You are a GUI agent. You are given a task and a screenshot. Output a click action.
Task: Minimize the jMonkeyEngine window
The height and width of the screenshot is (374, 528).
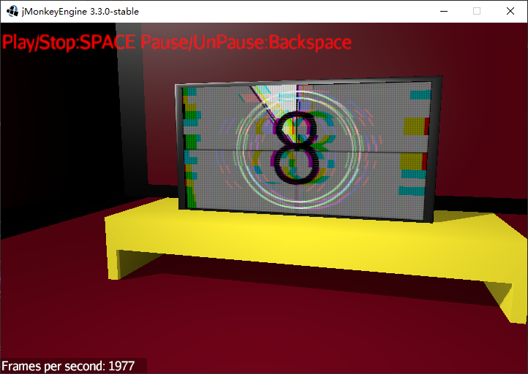pos(444,11)
